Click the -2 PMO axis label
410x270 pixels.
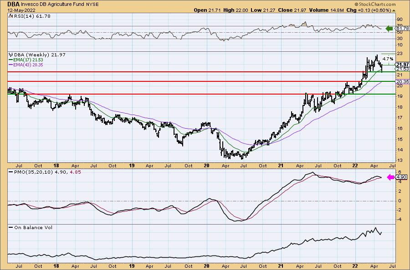click(399, 210)
